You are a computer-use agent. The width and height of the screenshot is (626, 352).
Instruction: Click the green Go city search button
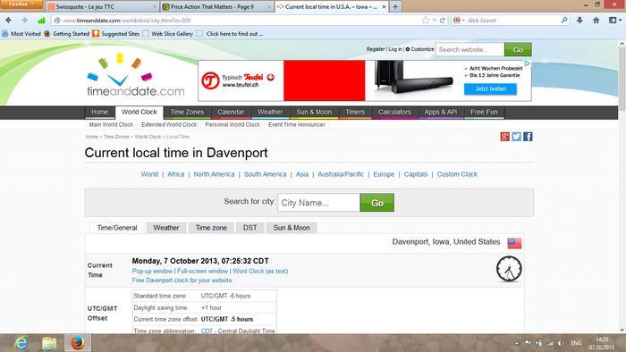(x=376, y=203)
